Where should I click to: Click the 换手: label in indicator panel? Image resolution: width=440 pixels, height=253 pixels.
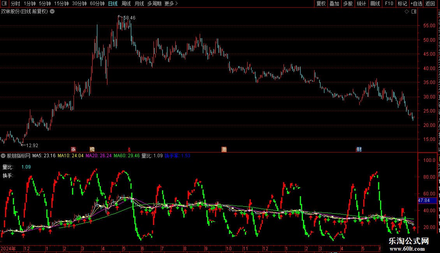click(x=8, y=176)
